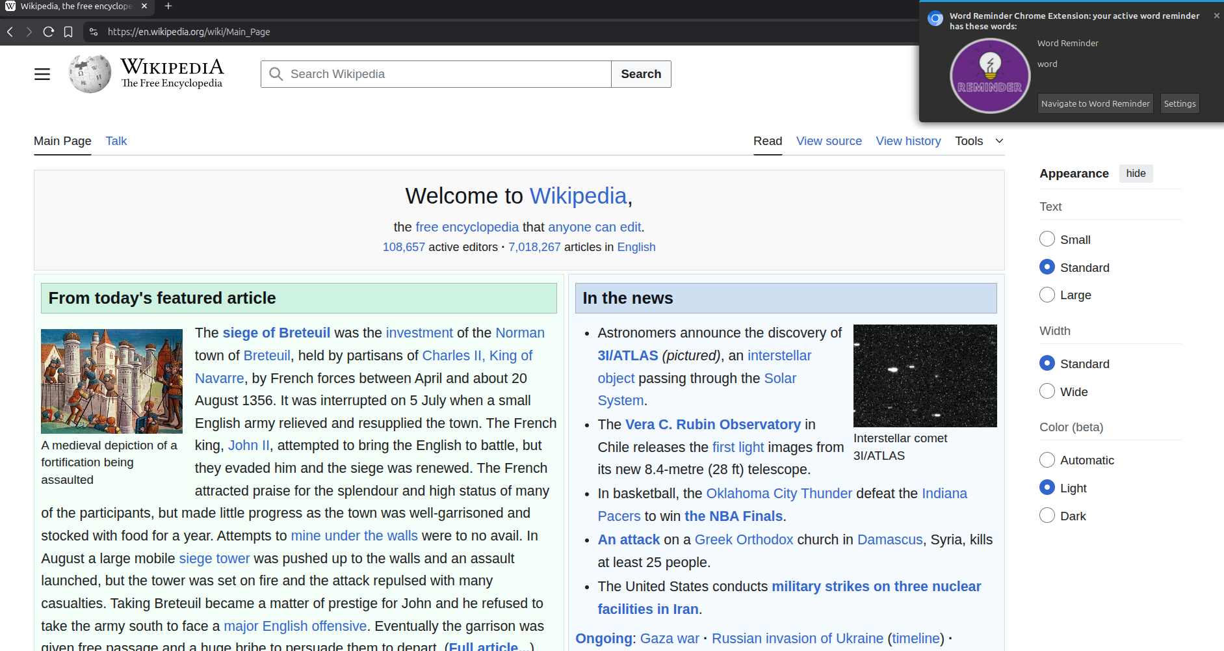
Task: Click the John II link
Action: [248, 445]
